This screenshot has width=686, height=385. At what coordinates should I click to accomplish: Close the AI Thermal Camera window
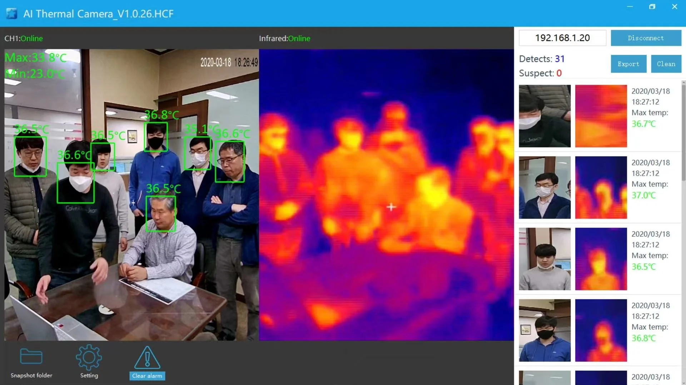pyautogui.click(x=675, y=7)
